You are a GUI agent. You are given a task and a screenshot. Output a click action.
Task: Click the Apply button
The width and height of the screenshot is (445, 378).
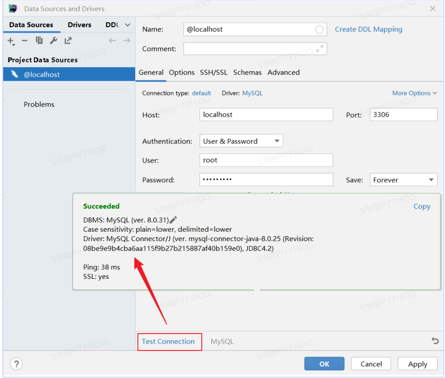tap(417, 364)
